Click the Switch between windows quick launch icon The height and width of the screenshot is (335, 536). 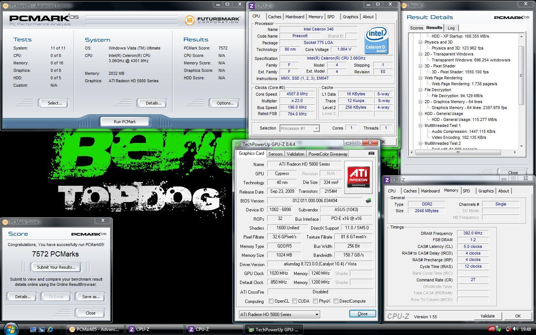tap(42, 329)
